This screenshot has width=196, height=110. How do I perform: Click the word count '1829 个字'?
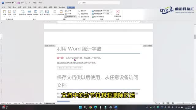pyautogui.click(x=17, y=103)
